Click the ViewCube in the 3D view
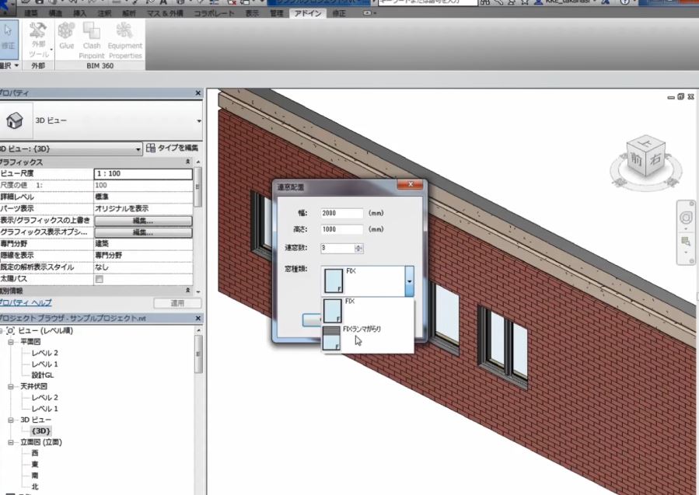Screen dimensions: 699x495 coord(644,159)
